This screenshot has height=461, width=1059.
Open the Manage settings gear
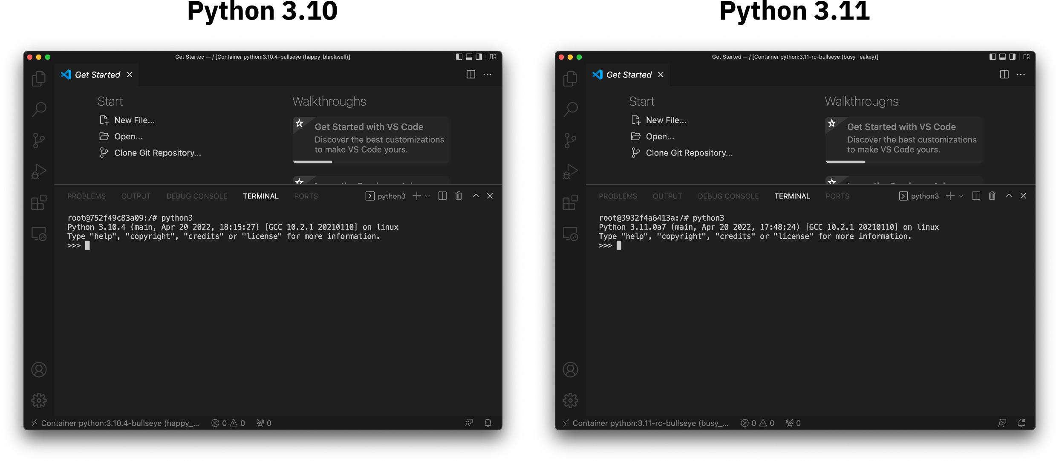coord(39,400)
